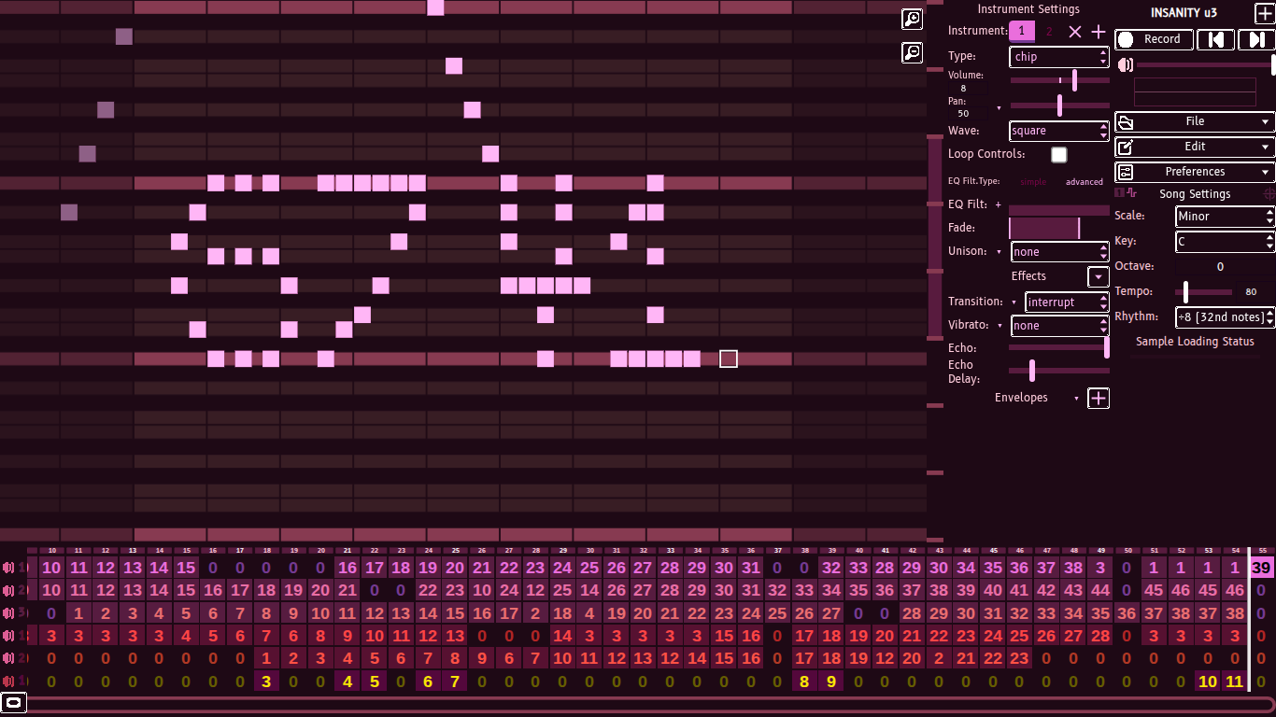This screenshot has height=717, width=1276.
Task: Click the loop icon at bottom left
Action: pyautogui.click(x=13, y=702)
